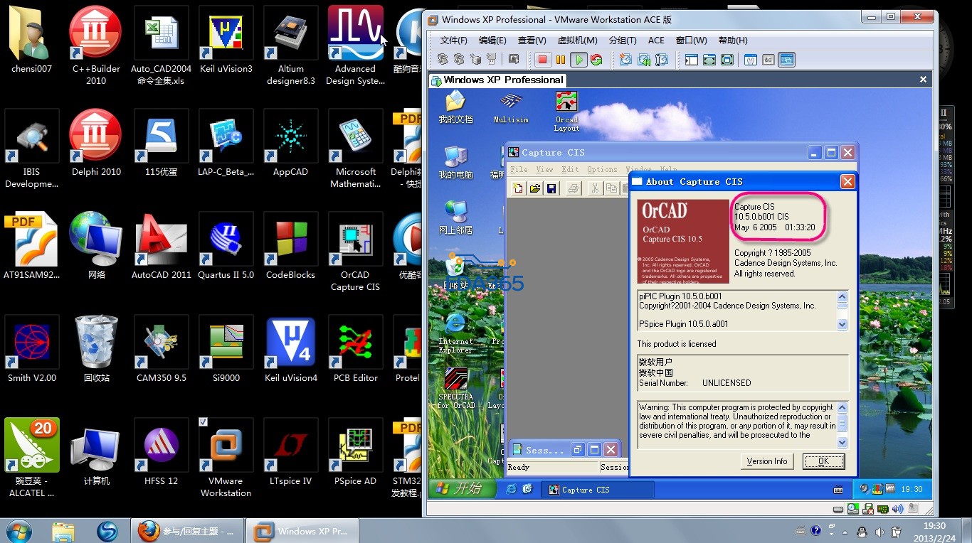Select the CodeBlocks desktop shortcut
This screenshot has width=972, height=543.
tap(290, 247)
